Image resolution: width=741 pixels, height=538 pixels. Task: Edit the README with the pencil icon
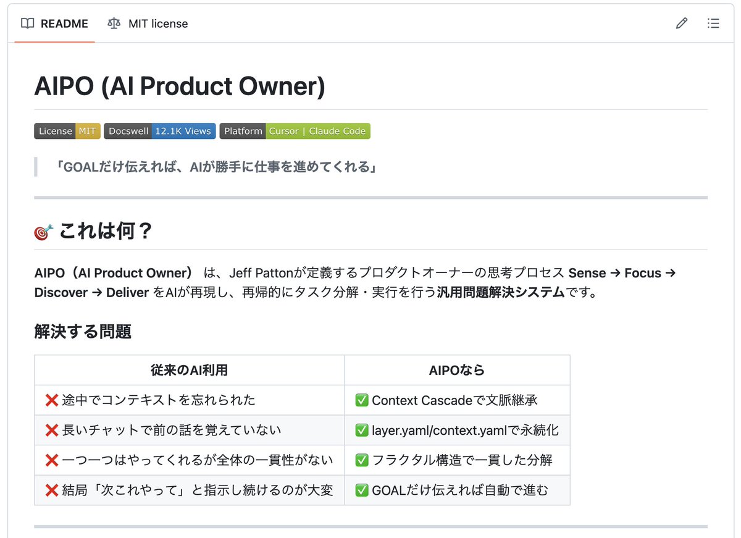coord(682,23)
